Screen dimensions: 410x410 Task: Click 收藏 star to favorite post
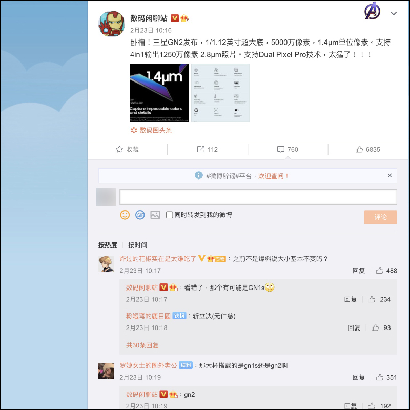[127, 149]
